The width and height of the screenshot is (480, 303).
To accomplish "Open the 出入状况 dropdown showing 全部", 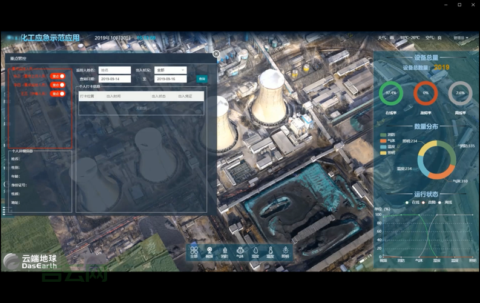I will (170, 70).
